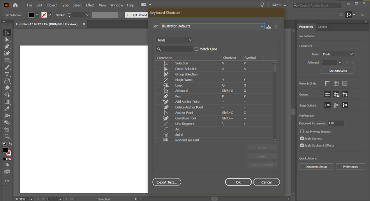The width and height of the screenshot is (370, 201).
Task: Open Document Setup quick action
Action: click(x=316, y=167)
